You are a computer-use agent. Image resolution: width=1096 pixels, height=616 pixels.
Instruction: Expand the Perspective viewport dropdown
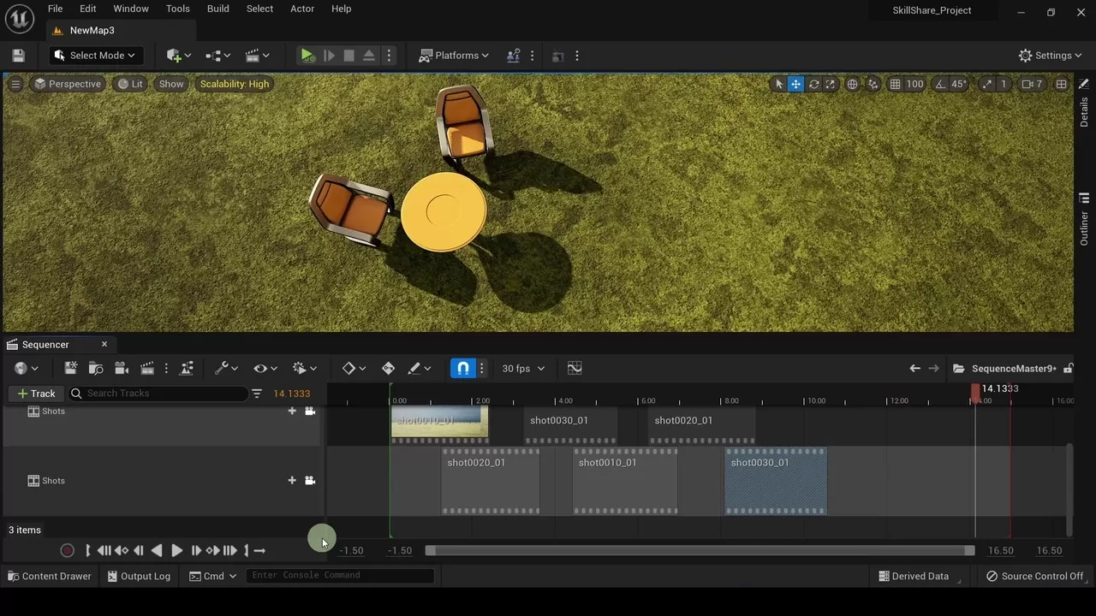click(x=68, y=84)
